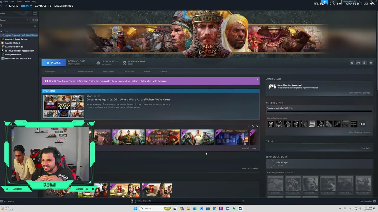Open the Points Shop link
This screenshot has width=378, height=212.
108,72
